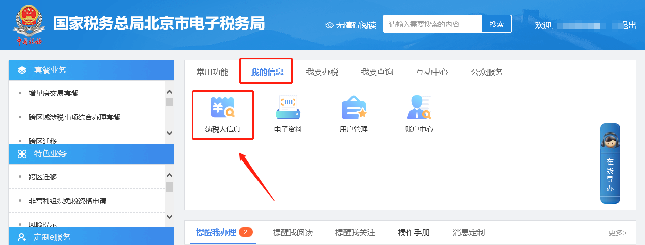Open the 纳税人信息 icon

[223, 107]
